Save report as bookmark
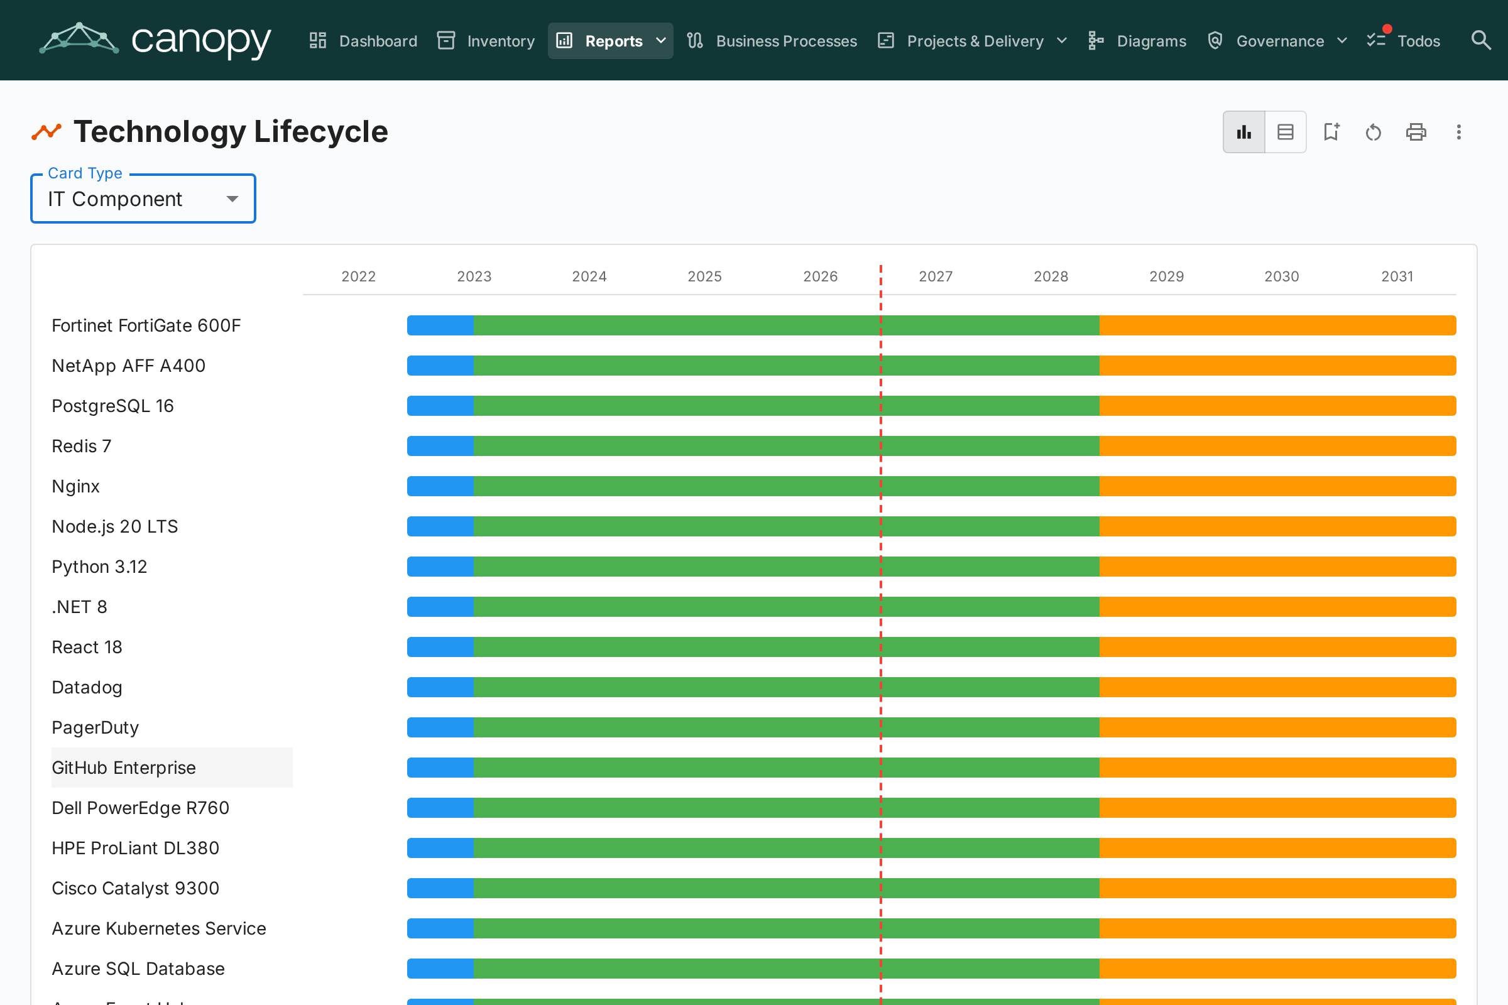 click(x=1331, y=132)
